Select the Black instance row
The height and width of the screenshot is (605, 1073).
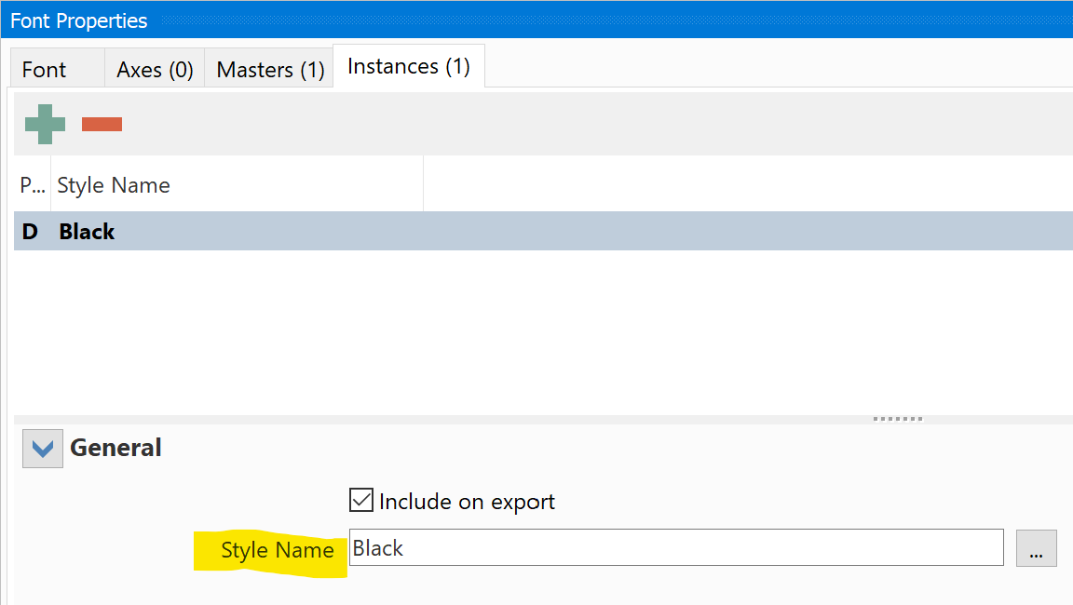543,231
